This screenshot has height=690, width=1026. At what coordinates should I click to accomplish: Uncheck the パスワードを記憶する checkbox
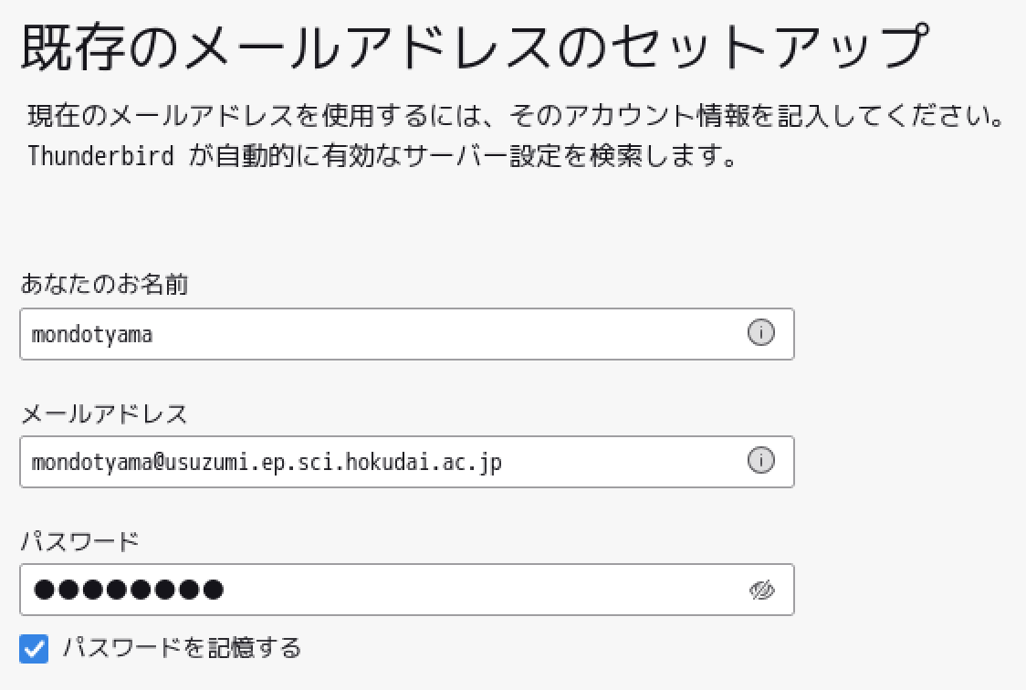34,649
